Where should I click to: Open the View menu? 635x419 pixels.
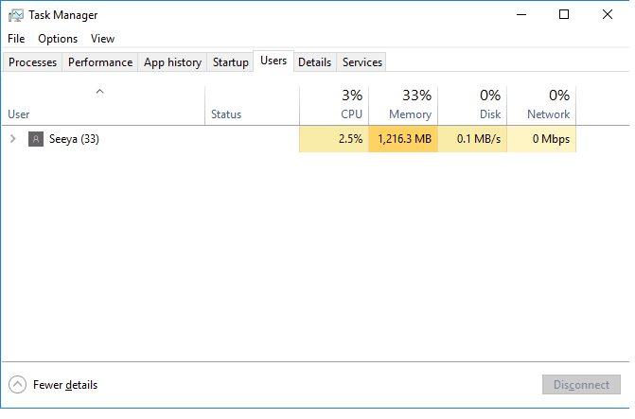(x=102, y=39)
